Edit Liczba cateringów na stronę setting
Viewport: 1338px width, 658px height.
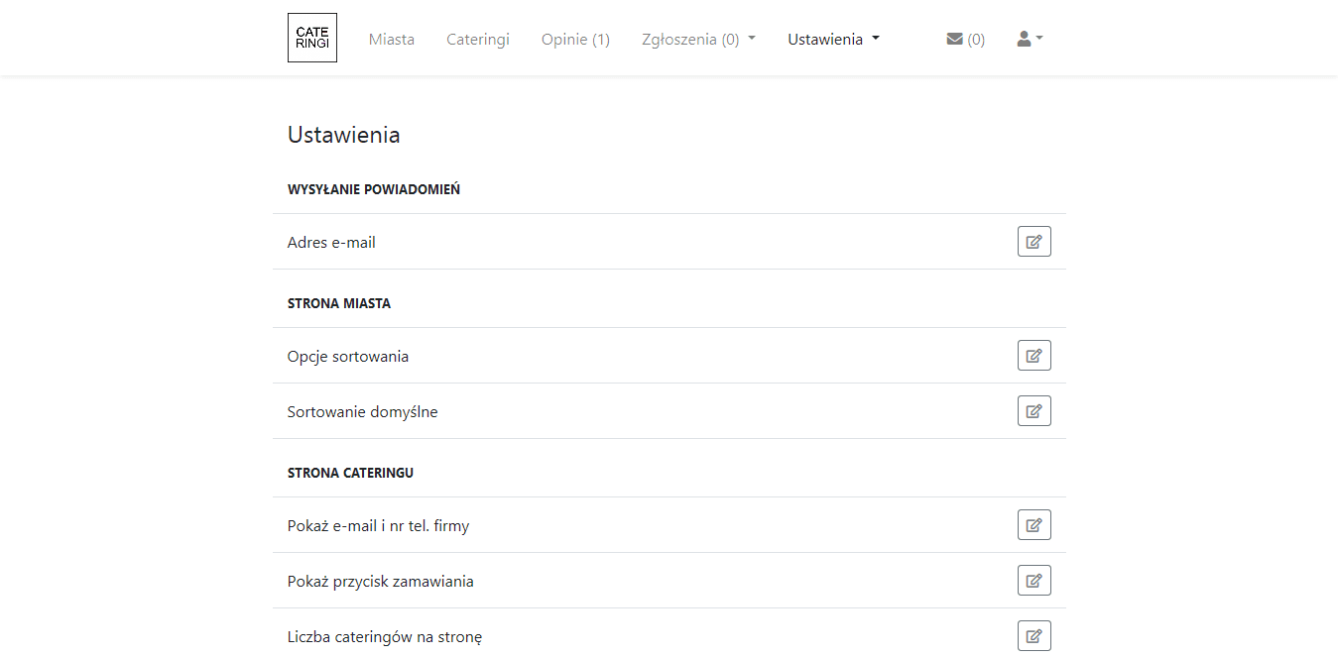[1034, 635]
